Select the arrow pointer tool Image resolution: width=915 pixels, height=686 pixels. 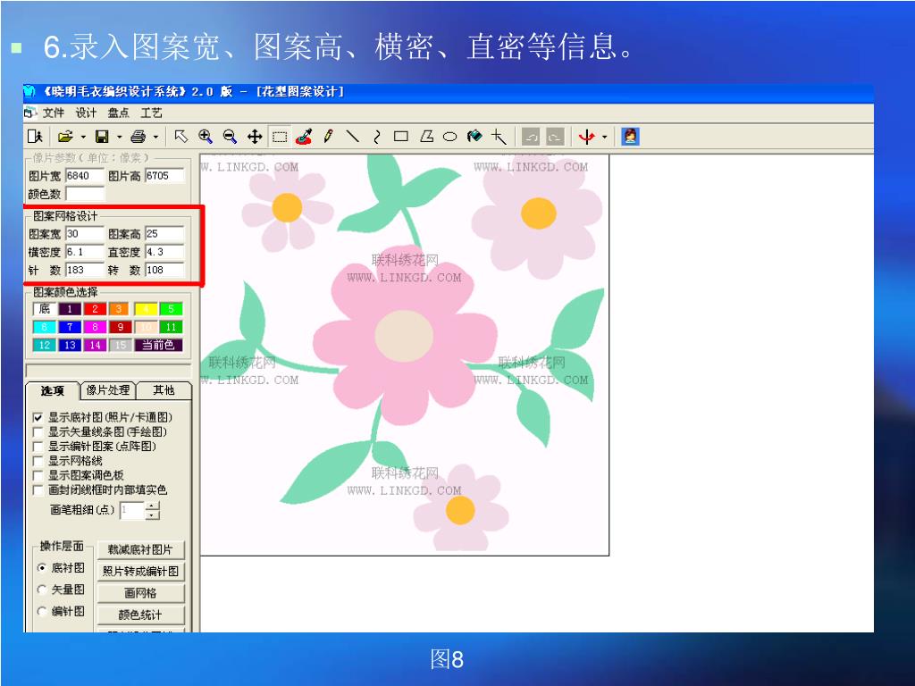click(180, 137)
